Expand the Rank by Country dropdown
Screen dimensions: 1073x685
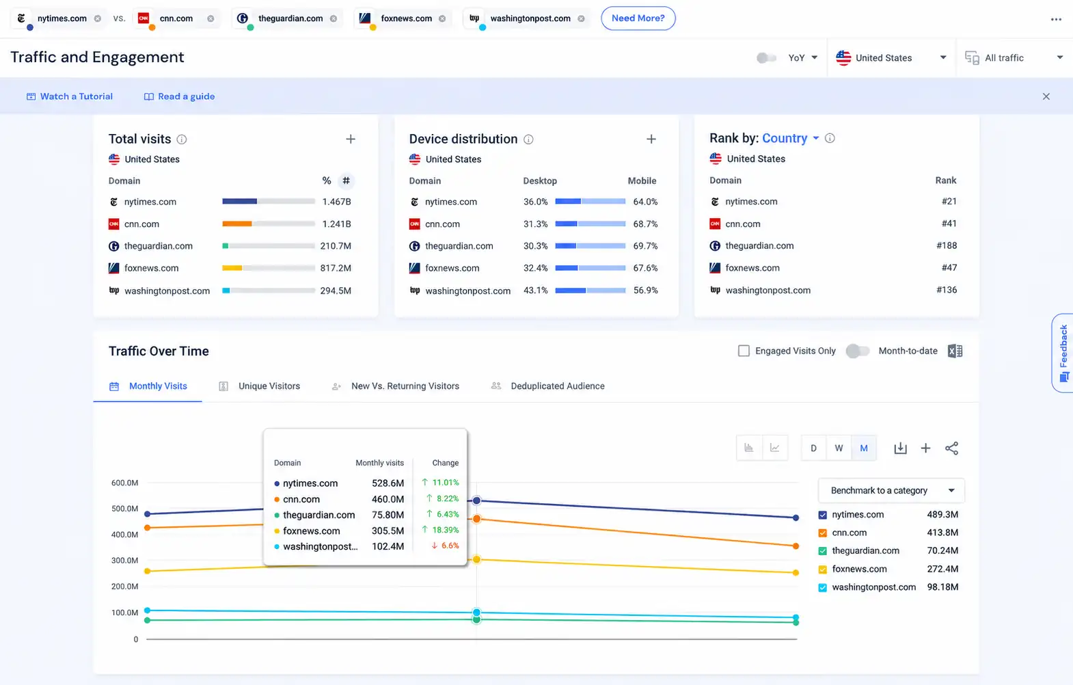[x=791, y=138]
